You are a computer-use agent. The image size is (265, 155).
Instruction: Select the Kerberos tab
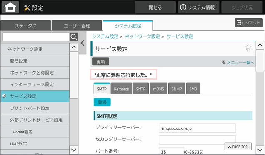(x=121, y=89)
